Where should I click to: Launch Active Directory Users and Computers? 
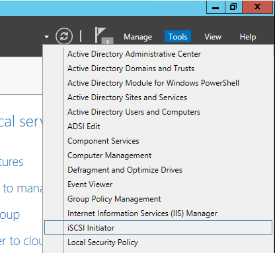[x=158, y=112]
